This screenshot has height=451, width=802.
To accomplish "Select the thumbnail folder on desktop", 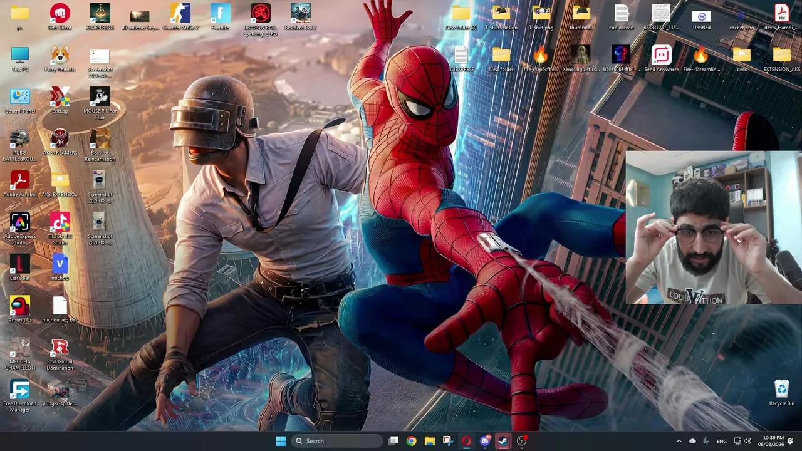I will (581, 17).
